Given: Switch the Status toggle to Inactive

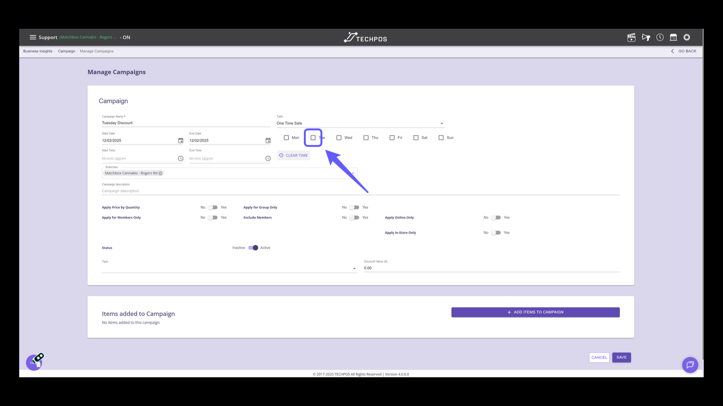Looking at the screenshot, I should click(253, 248).
